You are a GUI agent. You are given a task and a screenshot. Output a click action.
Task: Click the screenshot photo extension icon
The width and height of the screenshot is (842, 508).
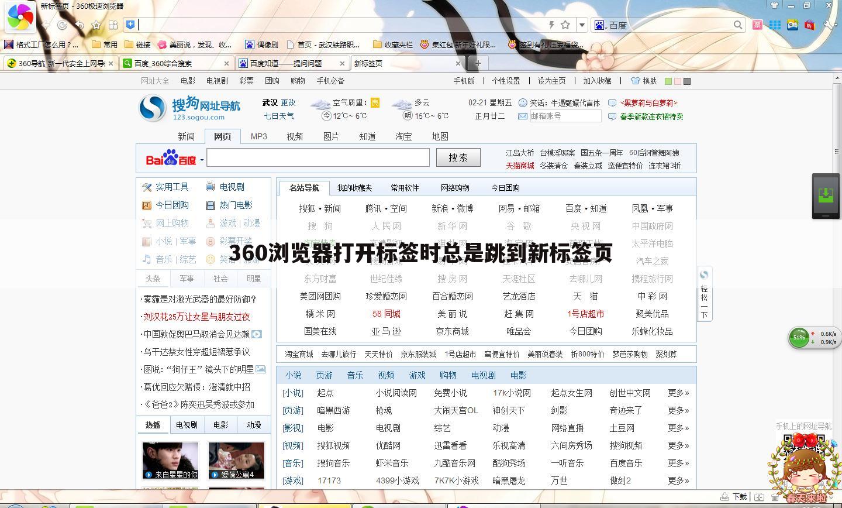(x=792, y=25)
